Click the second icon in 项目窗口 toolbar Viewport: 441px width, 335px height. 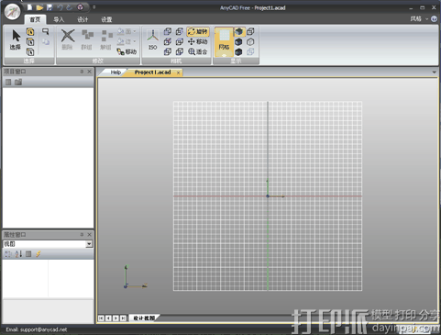(x=18, y=82)
